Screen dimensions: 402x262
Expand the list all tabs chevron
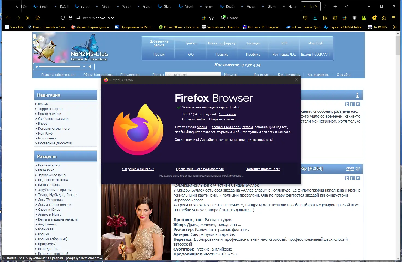pos(346,6)
